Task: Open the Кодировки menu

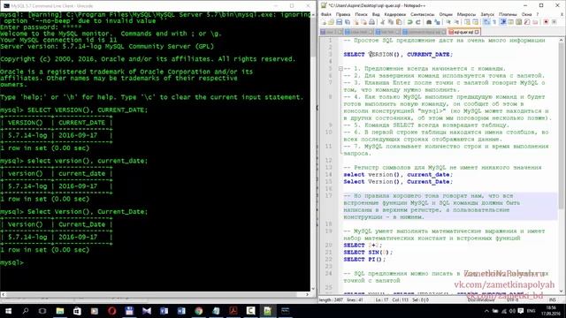Action: pyautogui.click(x=395, y=14)
